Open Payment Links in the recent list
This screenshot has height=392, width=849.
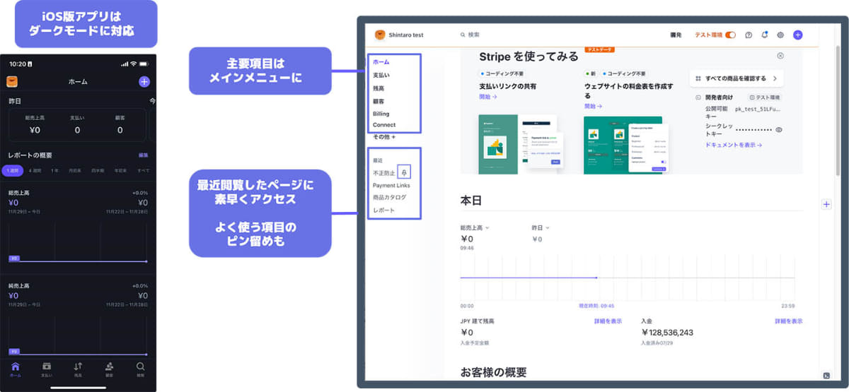[391, 185]
